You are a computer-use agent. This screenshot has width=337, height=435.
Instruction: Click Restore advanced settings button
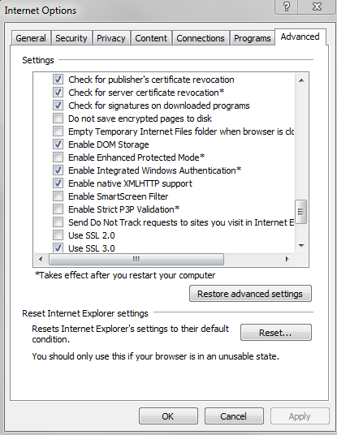pos(250,294)
